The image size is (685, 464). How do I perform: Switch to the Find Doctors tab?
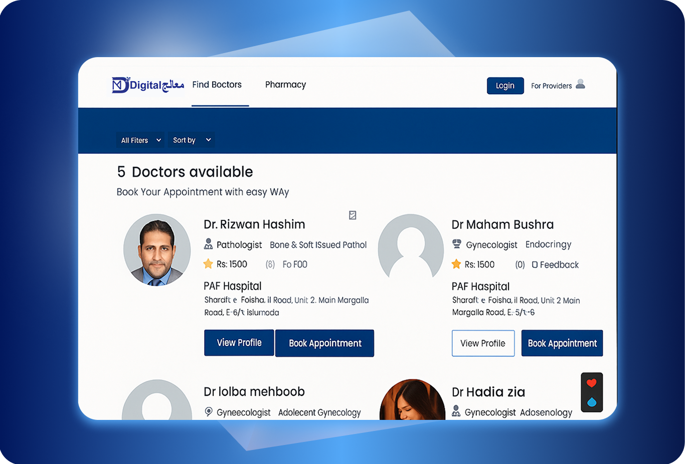(217, 85)
